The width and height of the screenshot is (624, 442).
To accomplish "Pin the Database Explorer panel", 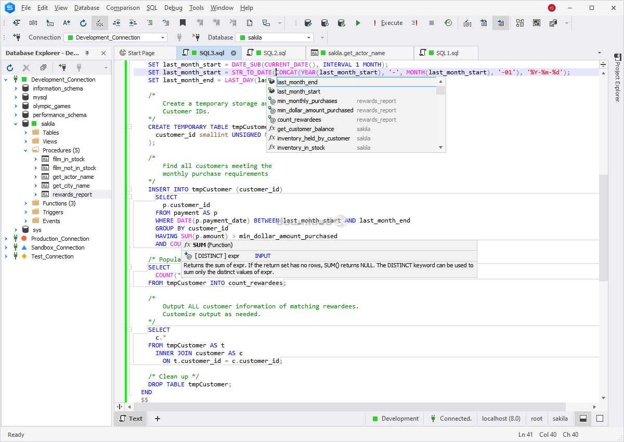I will click(x=87, y=53).
